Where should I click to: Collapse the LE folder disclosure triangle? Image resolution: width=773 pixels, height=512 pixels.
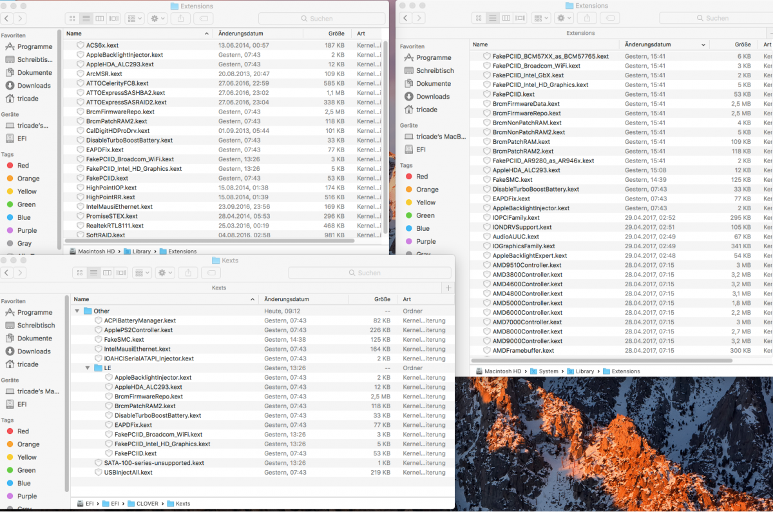coord(88,368)
